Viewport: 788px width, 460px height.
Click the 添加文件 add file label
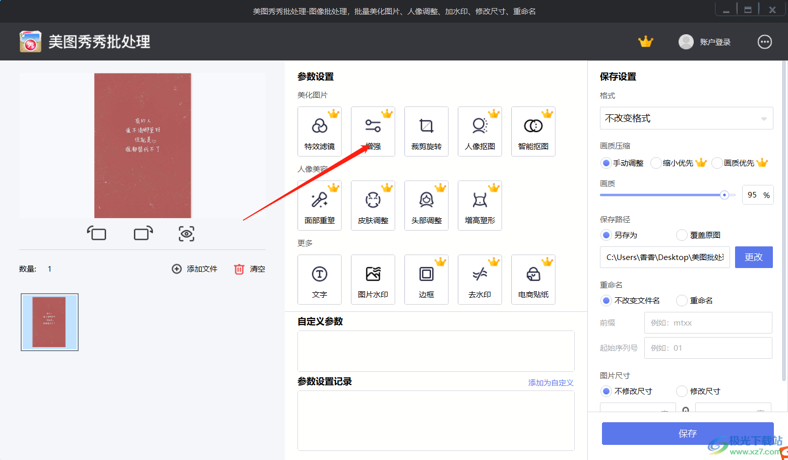point(202,269)
